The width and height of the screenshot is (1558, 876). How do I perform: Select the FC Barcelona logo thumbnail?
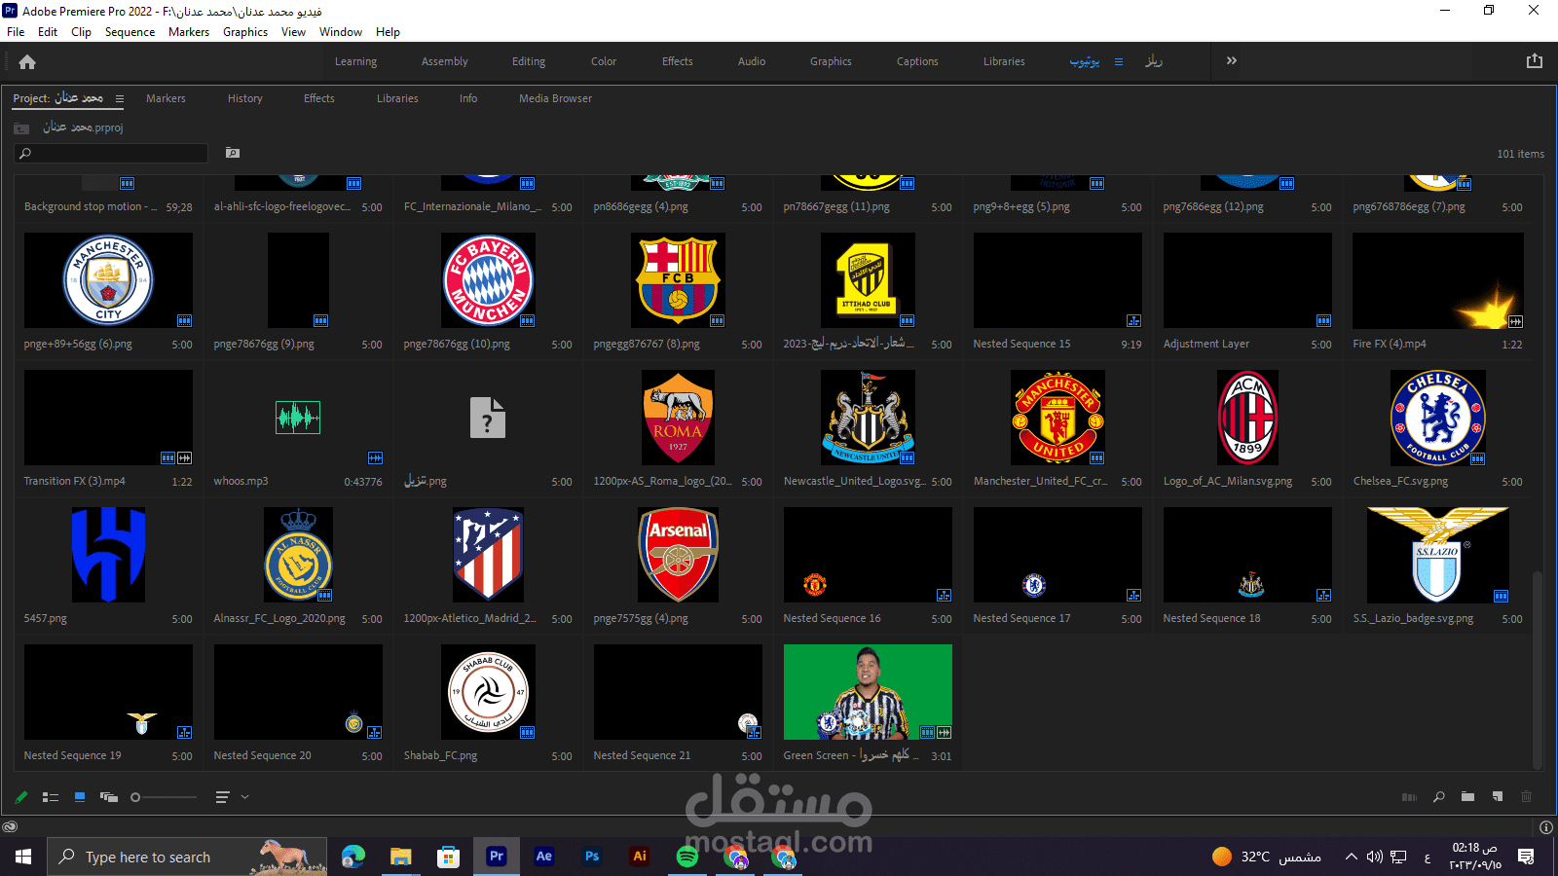click(678, 280)
